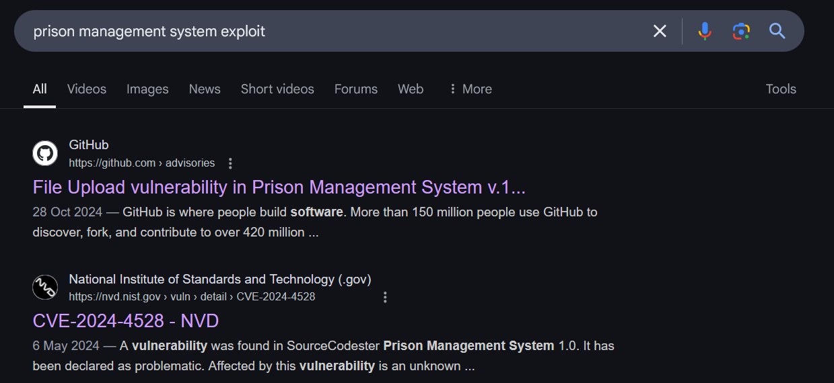Viewport: 834px width, 383px height.
Task: Open three-dot options for NVD result
Action: click(385, 297)
